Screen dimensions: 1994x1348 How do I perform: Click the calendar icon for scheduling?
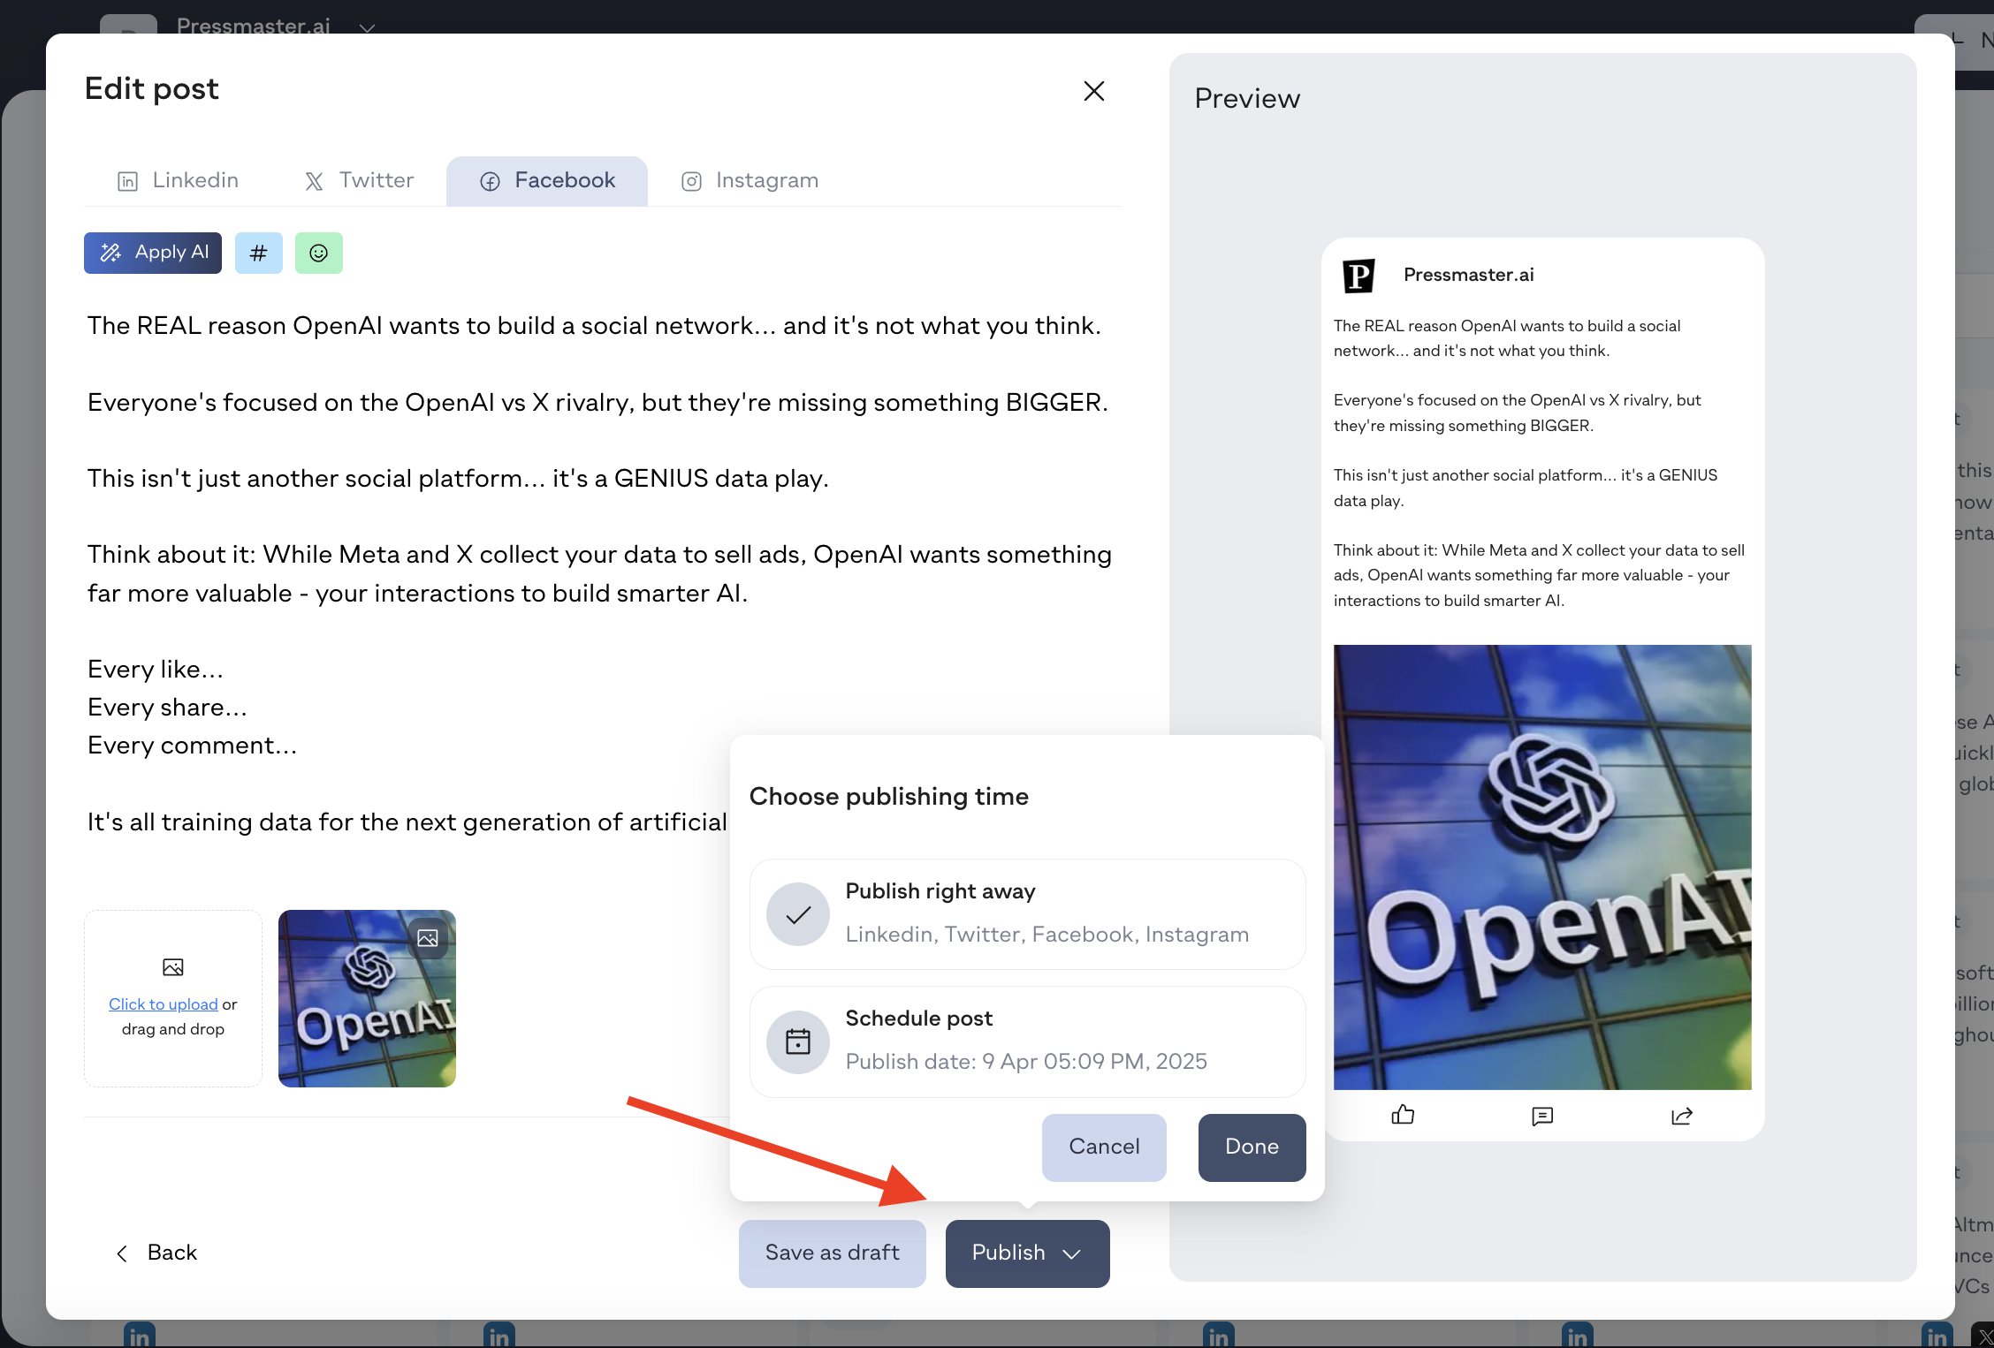click(798, 1041)
